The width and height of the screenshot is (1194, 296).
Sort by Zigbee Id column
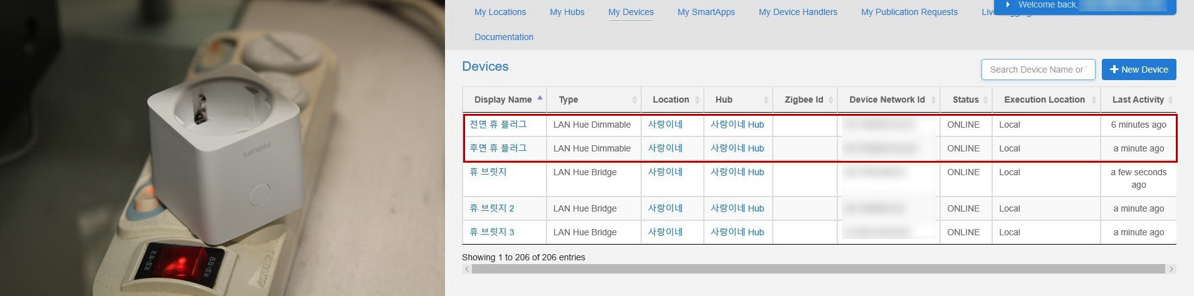point(805,100)
